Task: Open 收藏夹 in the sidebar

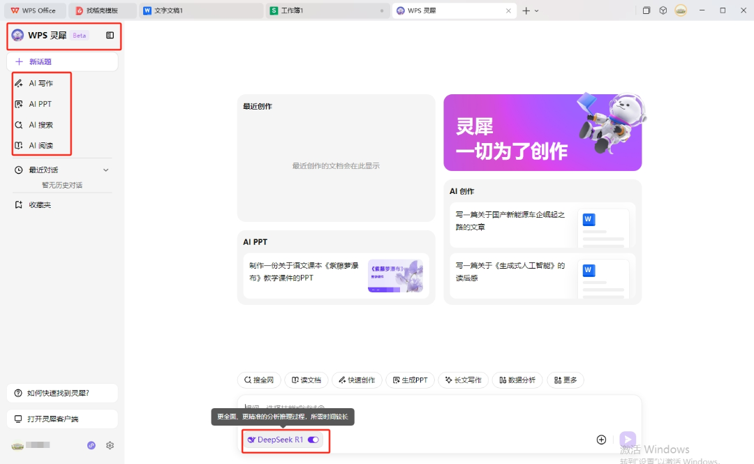Action: [x=39, y=205]
